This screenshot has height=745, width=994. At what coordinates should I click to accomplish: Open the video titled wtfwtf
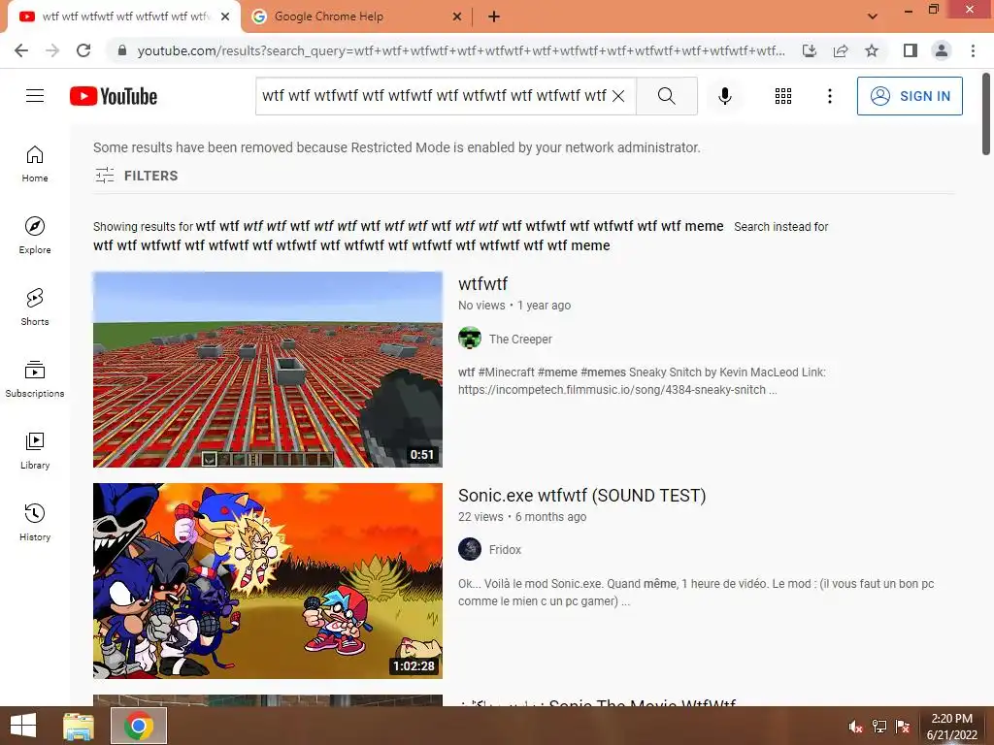click(482, 283)
